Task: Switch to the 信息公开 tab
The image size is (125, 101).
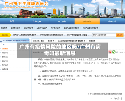Action: click(37, 21)
